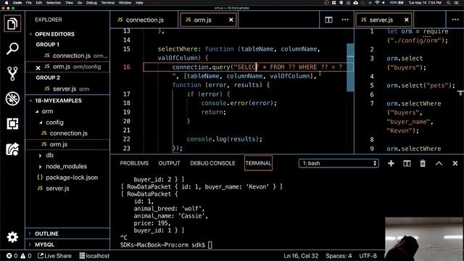464x261 pixels.
Task: Open the Source Control view
Action: tap(12, 73)
